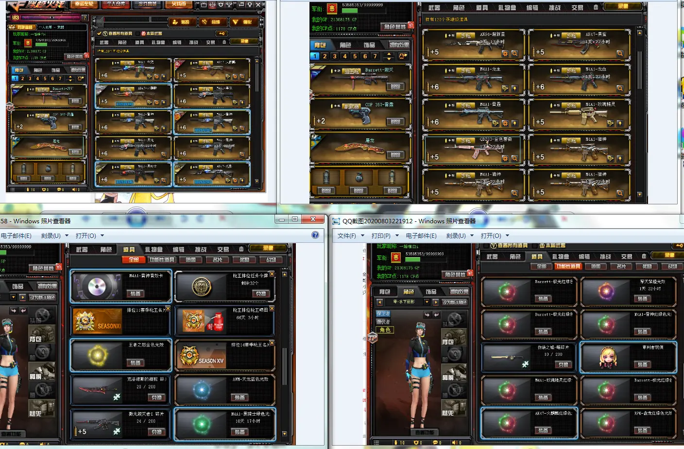Select 保卫者 side option in bottom-right viewer
This screenshot has height=449, width=684.
pyautogui.click(x=383, y=314)
